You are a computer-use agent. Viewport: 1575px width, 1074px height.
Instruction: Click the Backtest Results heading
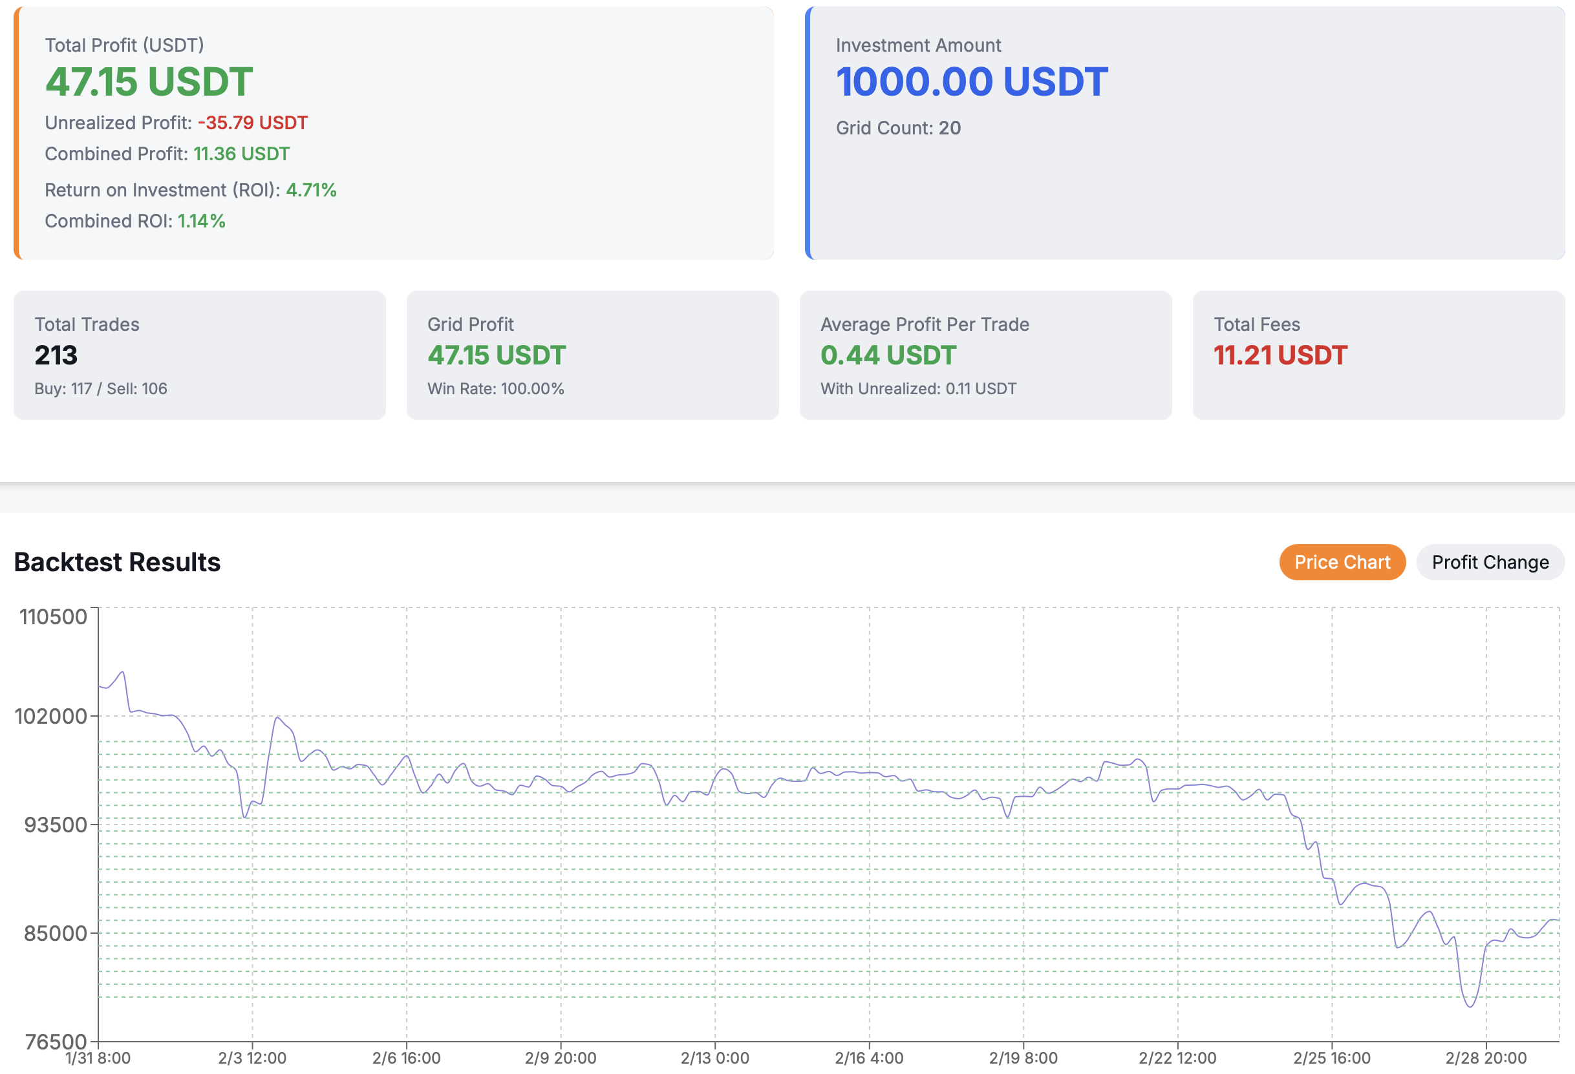(117, 562)
